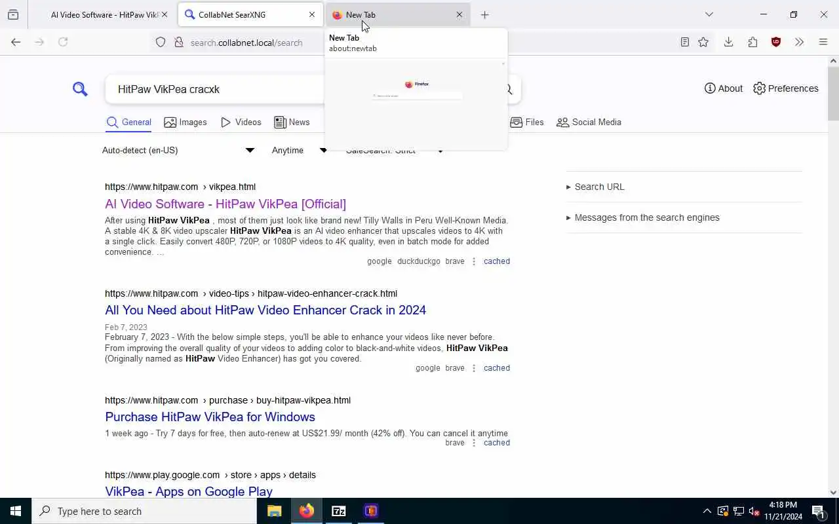Viewport: 839px width, 524px height.
Task: Click the Firefox taskbar icon
Action: [306, 511]
